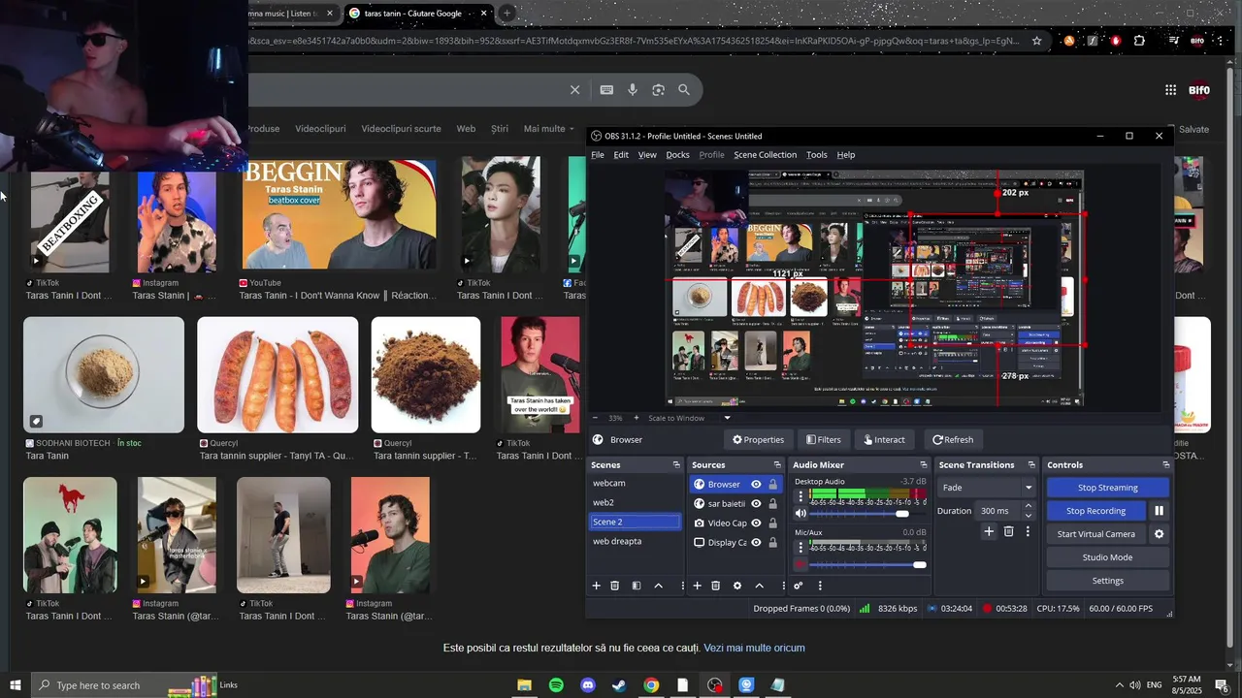Screen dimensions: 1242x698
Task: Click Start Virtual Camera button
Action: pyautogui.click(x=1095, y=534)
